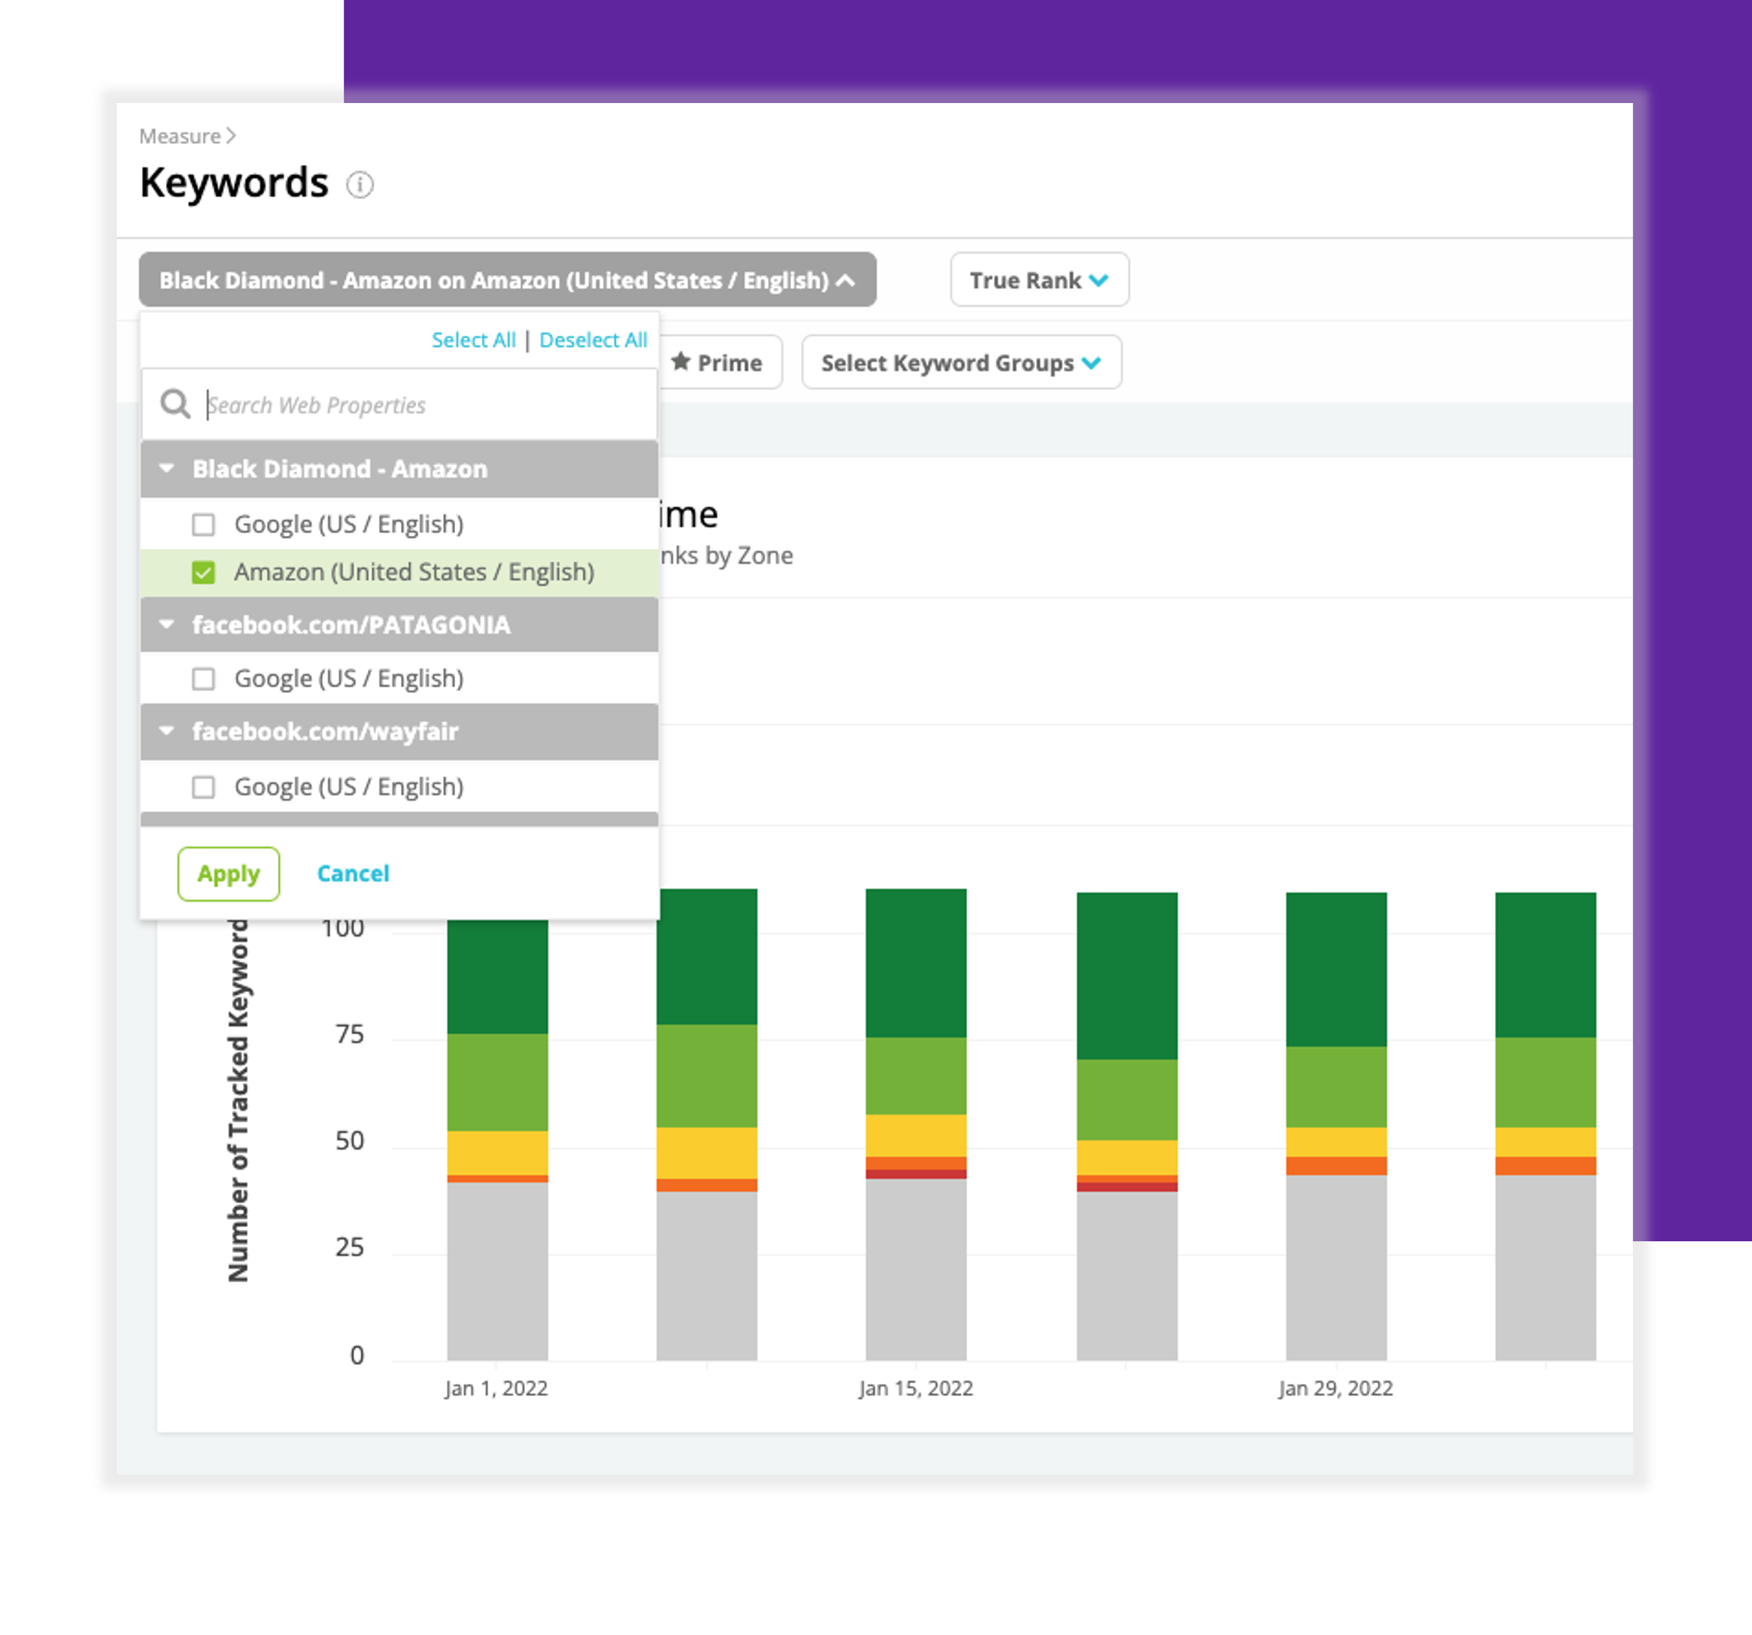Click the Apply button
This screenshot has width=1752, height=1635.
point(228,873)
